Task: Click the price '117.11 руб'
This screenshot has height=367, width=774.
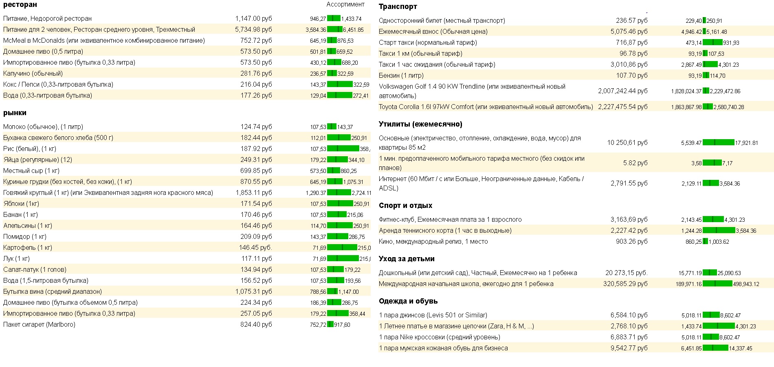Action: pyautogui.click(x=257, y=259)
